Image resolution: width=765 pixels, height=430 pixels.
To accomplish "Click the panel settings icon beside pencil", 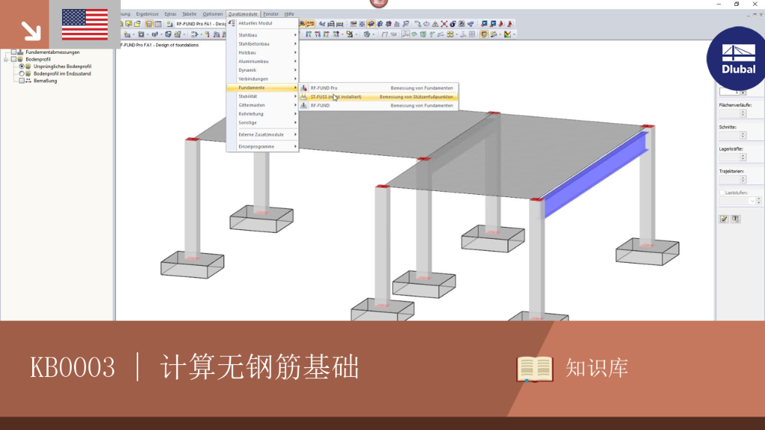I will click(736, 219).
